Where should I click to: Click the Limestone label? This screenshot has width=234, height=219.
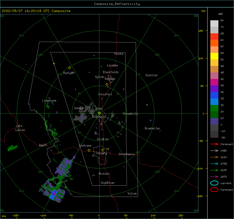coord(49,101)
